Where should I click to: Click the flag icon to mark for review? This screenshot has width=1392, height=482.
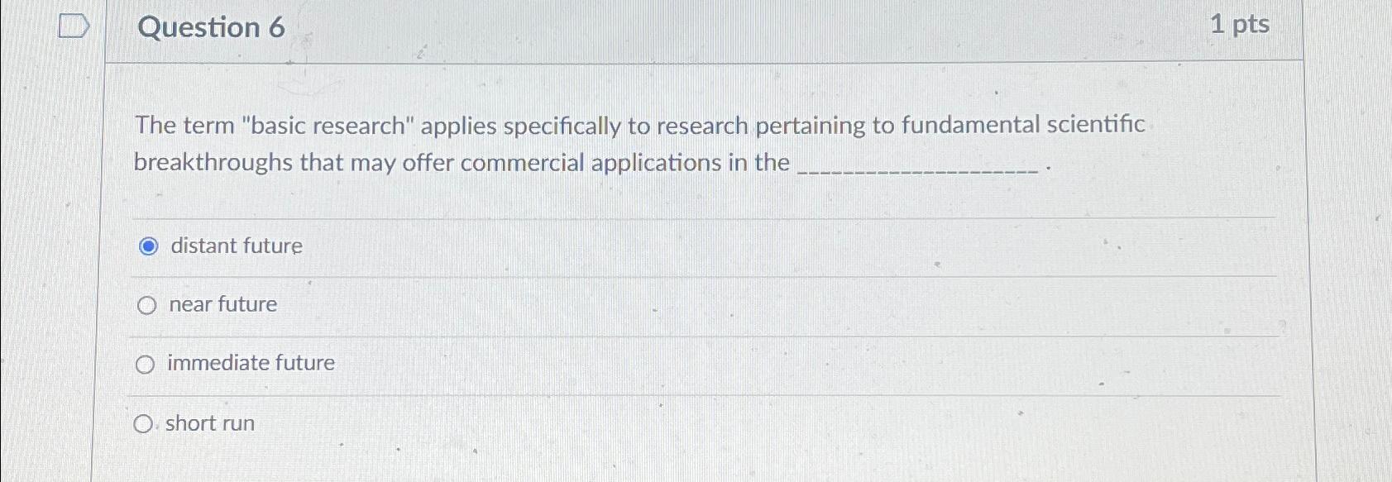pyautogui.click(x=73, y=27)
